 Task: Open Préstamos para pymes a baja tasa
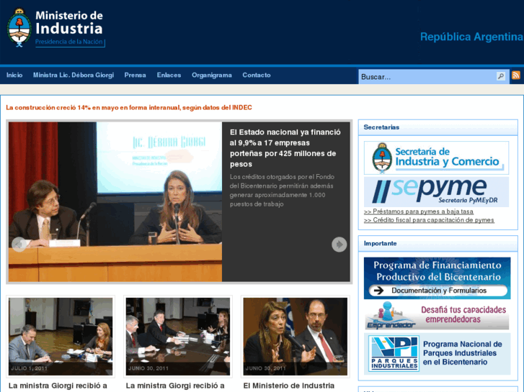418,211
